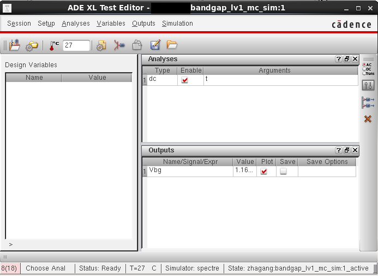Click the Value column header in Outputs
The width and height of the screenshot is (378, 276).
[245, 162]
